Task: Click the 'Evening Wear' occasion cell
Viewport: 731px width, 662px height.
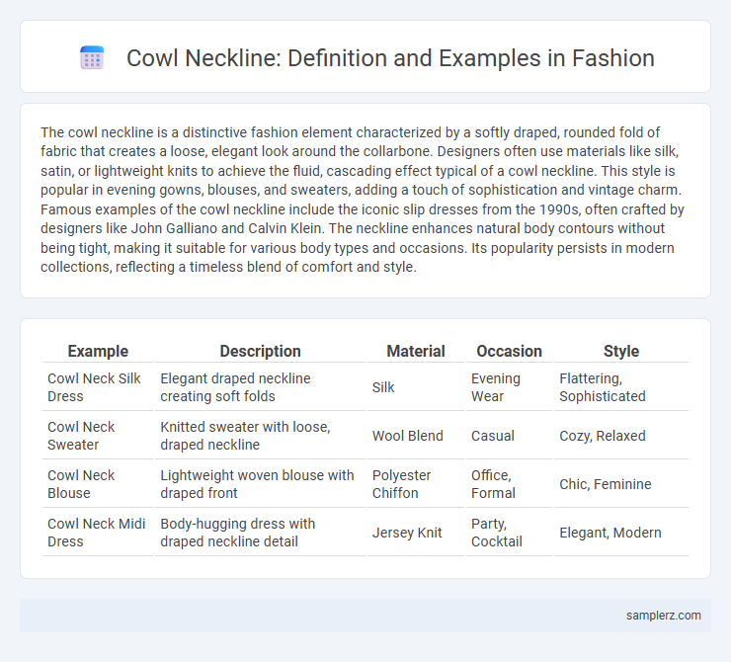Action: pyautogui.click(x=509, y=387)
